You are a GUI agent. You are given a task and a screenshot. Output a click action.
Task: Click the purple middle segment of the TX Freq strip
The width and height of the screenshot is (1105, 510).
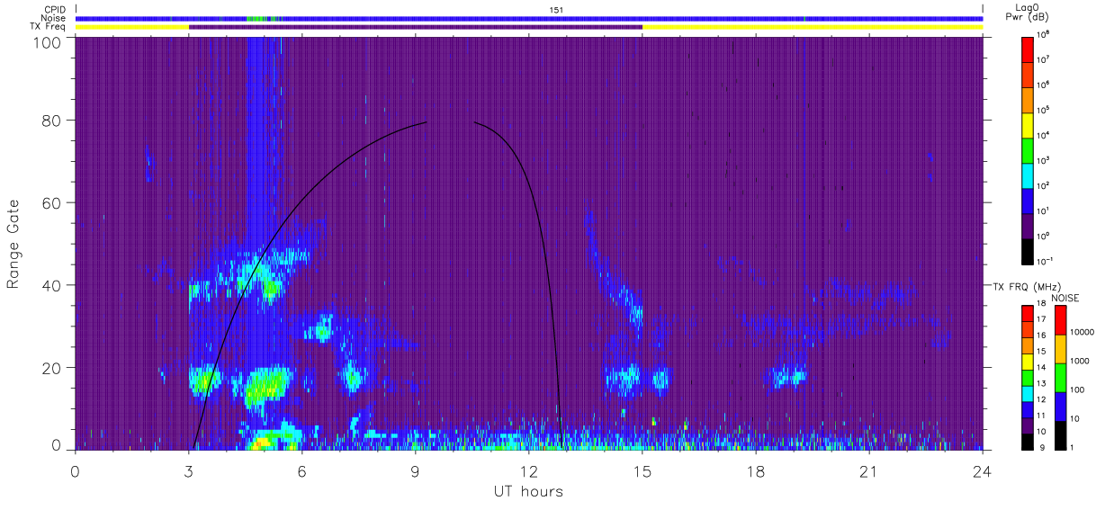pos(416,27)
